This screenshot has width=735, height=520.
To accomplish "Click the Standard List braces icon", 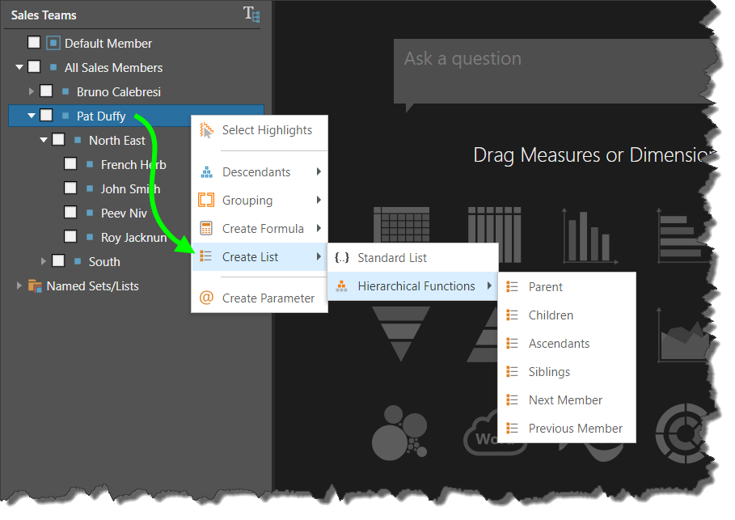I will 342,257.
